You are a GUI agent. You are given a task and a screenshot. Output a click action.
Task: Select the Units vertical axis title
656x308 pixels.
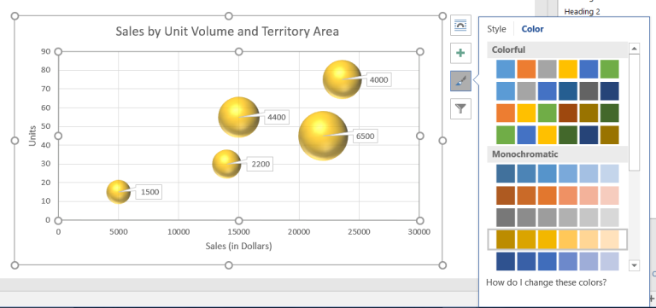[x=32, y=136]
